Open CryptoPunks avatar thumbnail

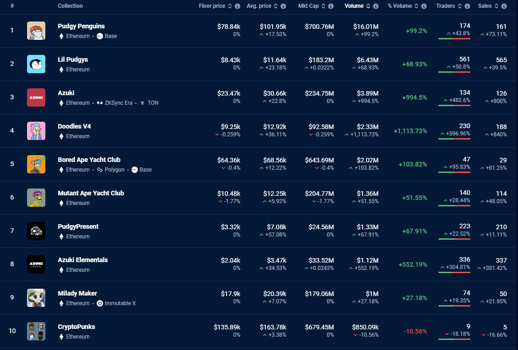(x=36, y=331)
